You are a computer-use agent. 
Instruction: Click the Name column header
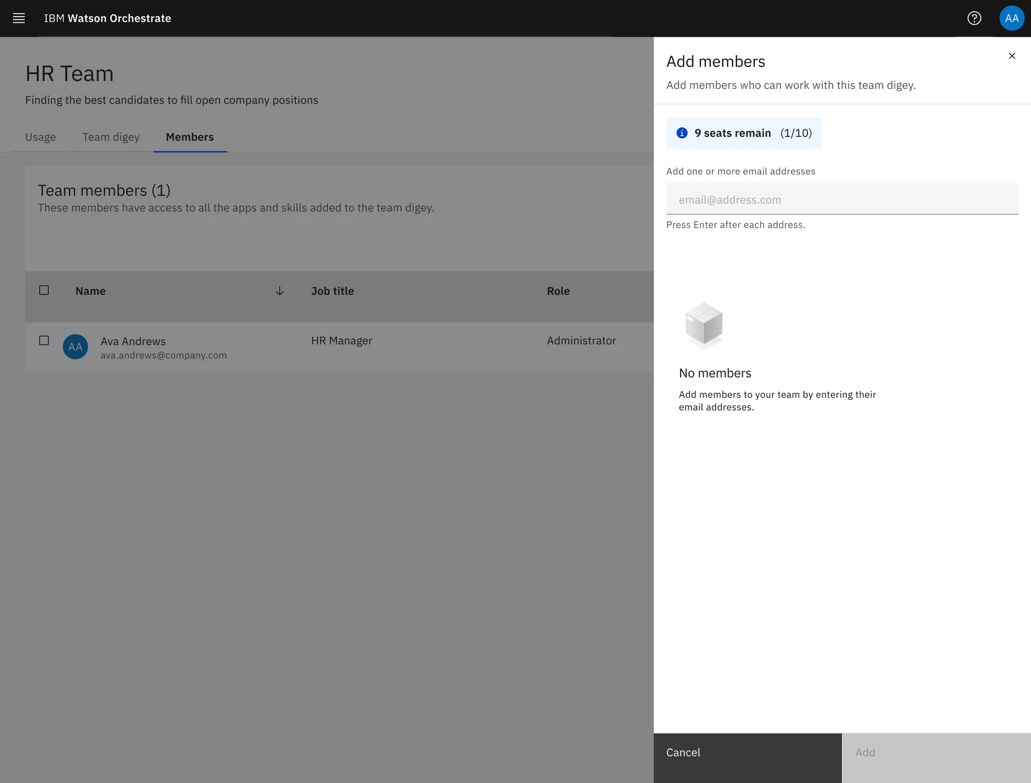click(90, 291)
